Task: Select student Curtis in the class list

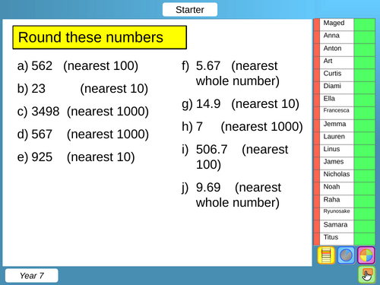Action: [337, 75]
